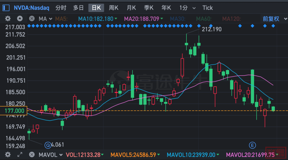Select the 分时 intraday tab
This screenshot has width=288, height=160.
61,8
